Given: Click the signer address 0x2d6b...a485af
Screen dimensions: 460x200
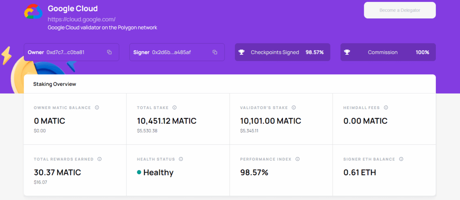Looking at the screenshot, I should 171,52.
